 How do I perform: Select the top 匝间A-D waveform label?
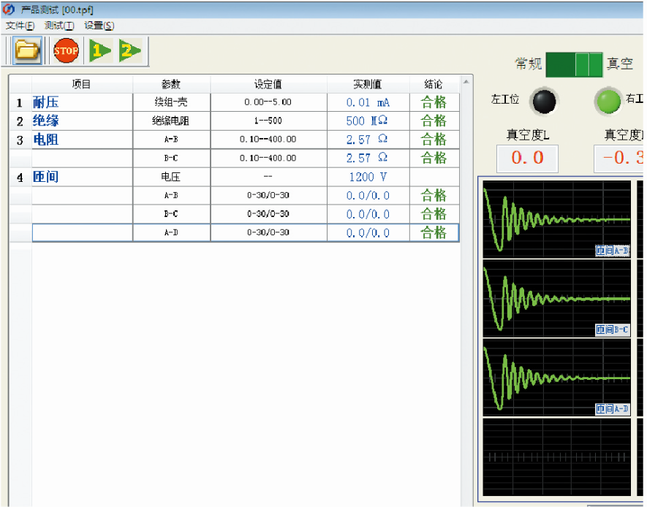coord(611,250)
